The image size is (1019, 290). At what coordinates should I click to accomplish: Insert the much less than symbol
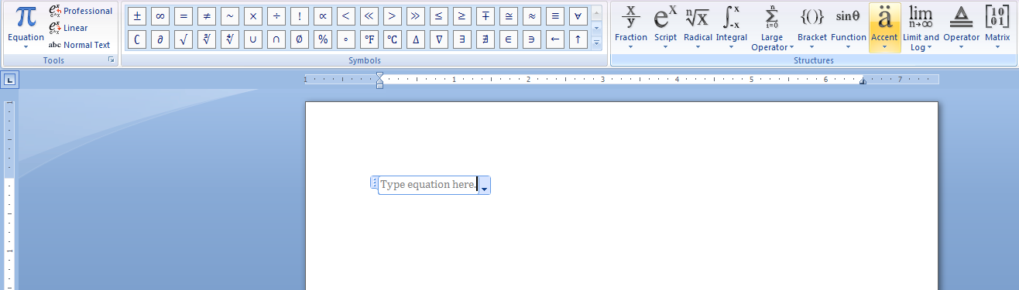point(369,15)
